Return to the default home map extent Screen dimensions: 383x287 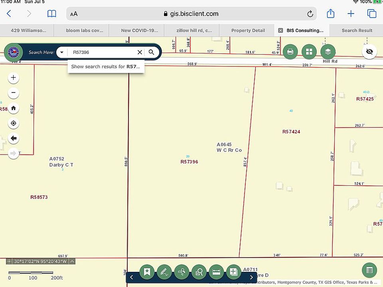[14, 108]
